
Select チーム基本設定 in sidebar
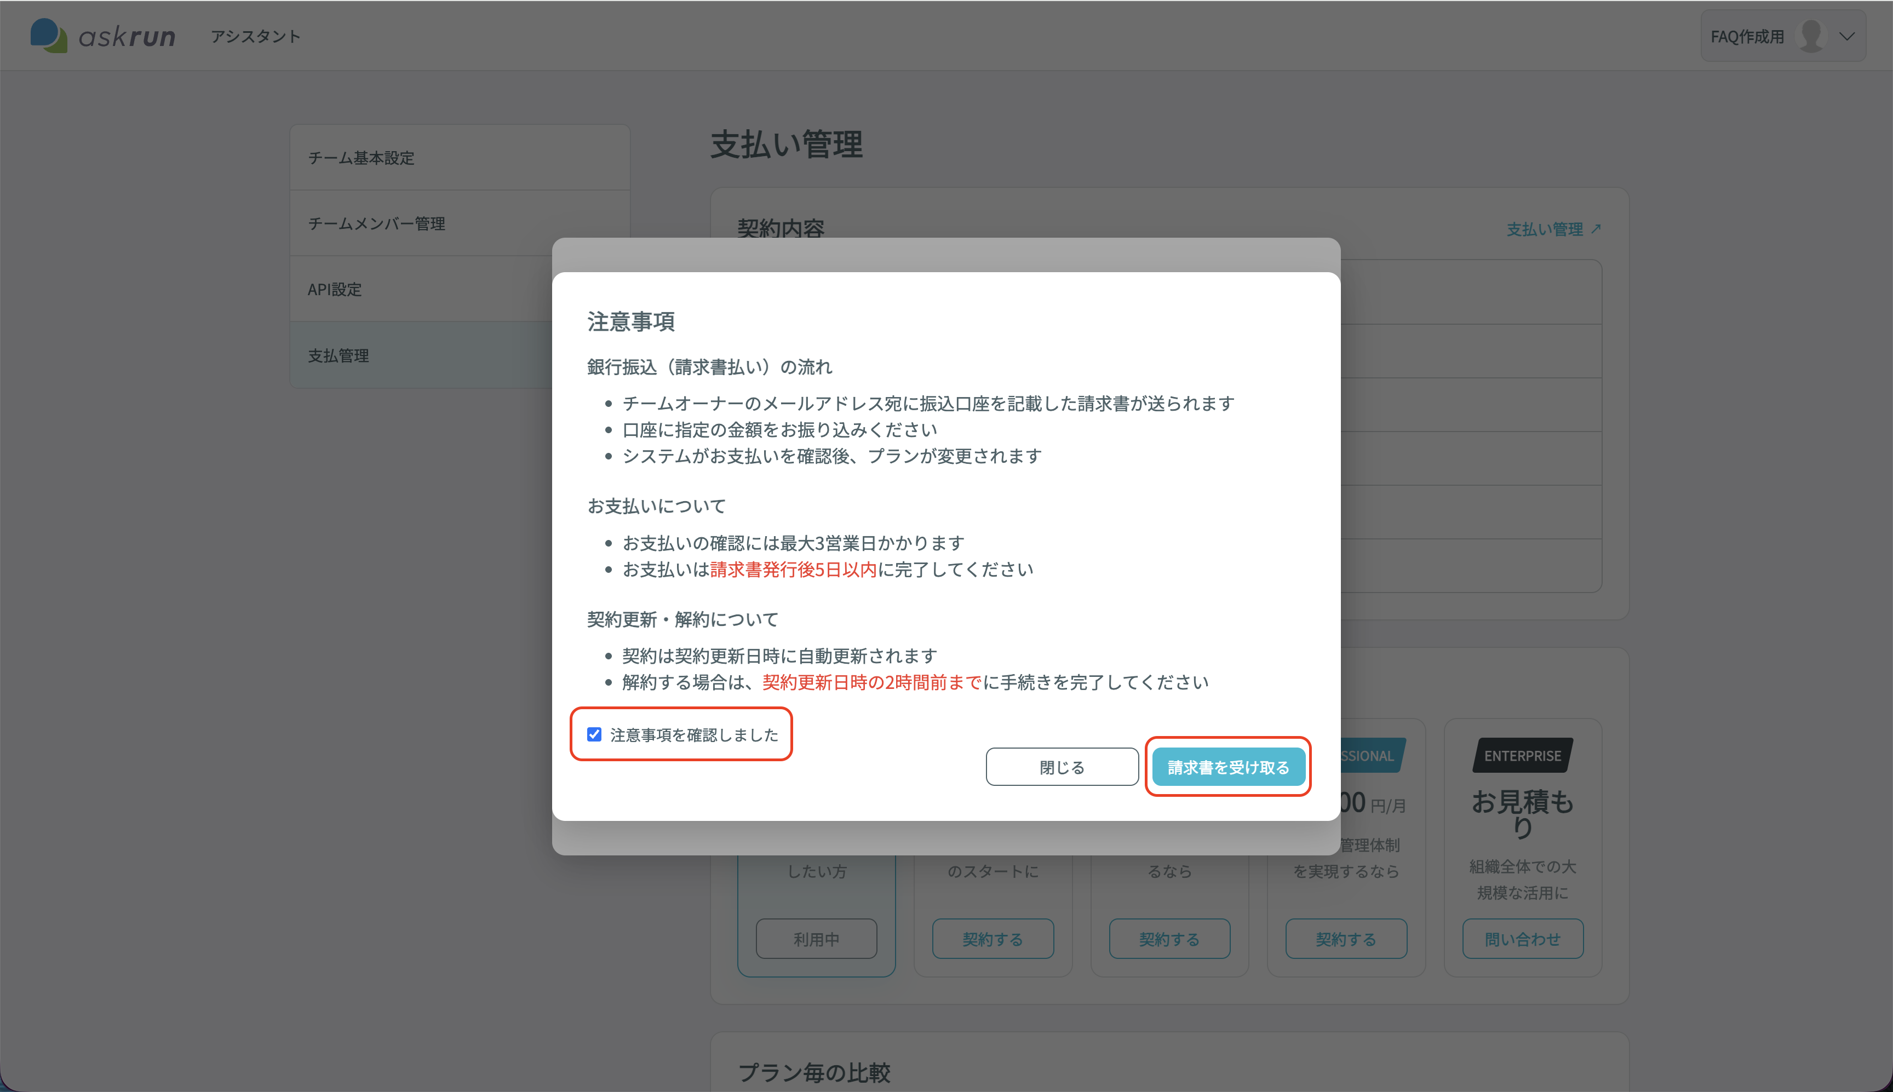[459, 158]
